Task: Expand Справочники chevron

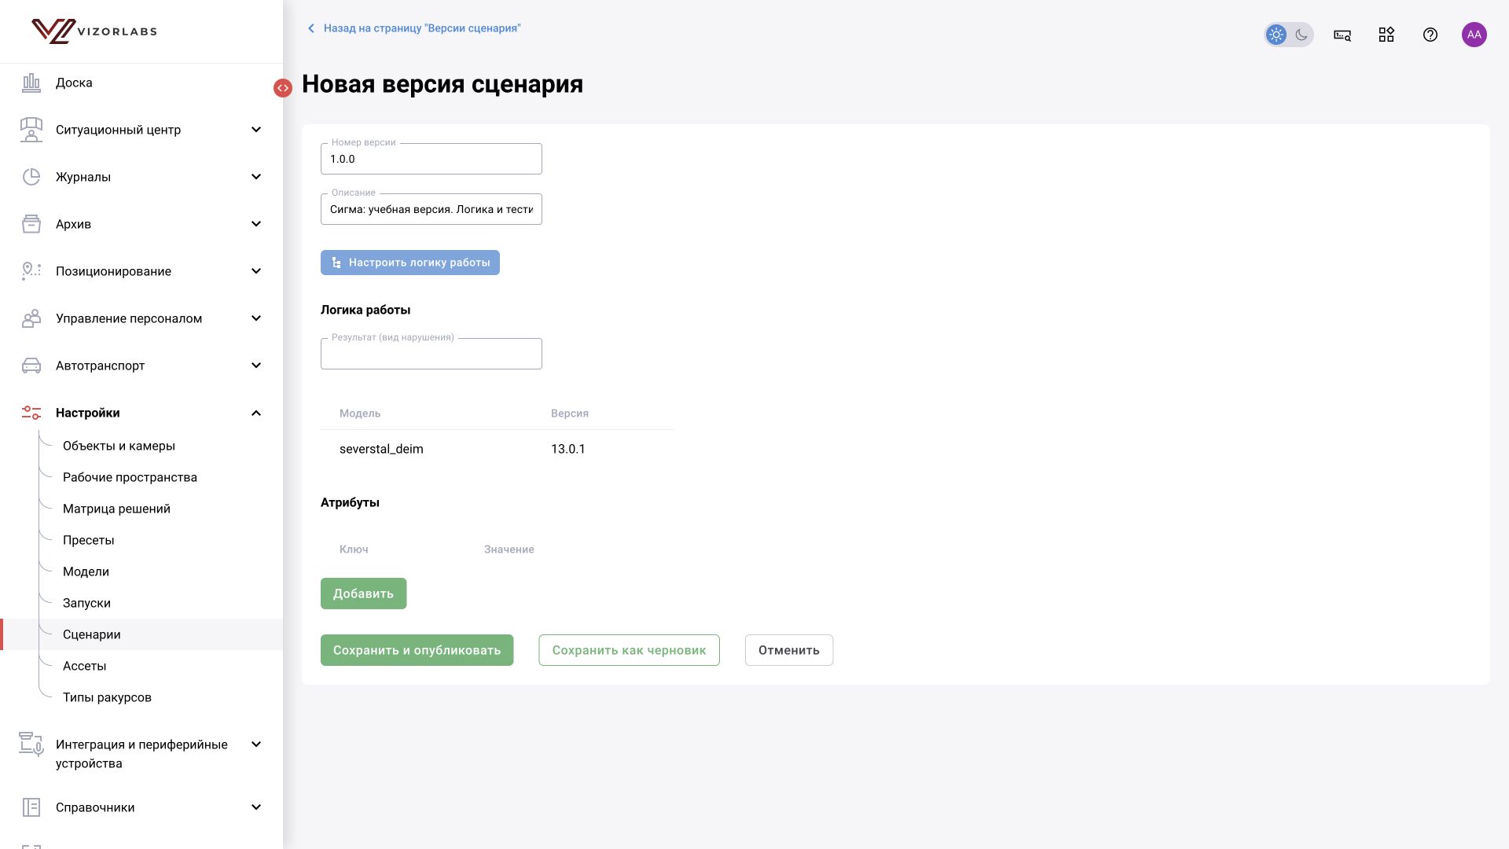Action: tap(256, 807)
